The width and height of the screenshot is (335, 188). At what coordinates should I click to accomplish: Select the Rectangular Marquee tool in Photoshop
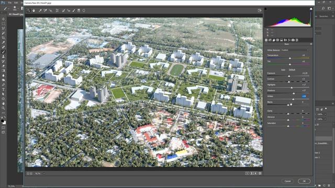3,23
